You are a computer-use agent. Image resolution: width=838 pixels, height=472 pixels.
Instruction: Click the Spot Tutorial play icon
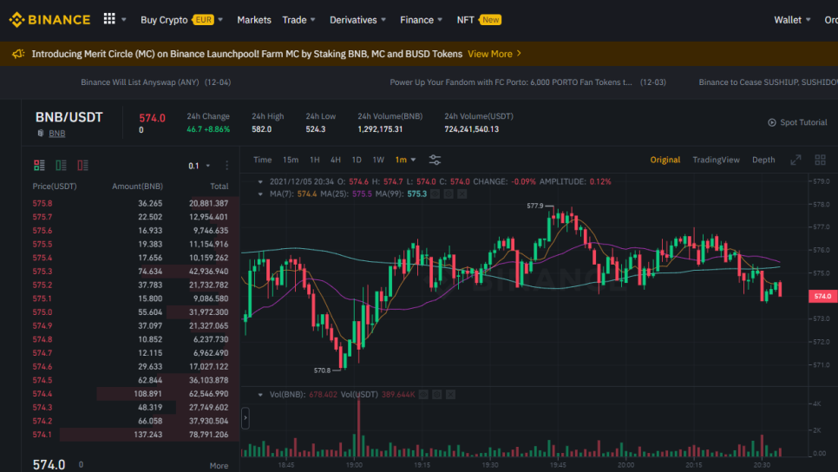click(x=772, y=122)
